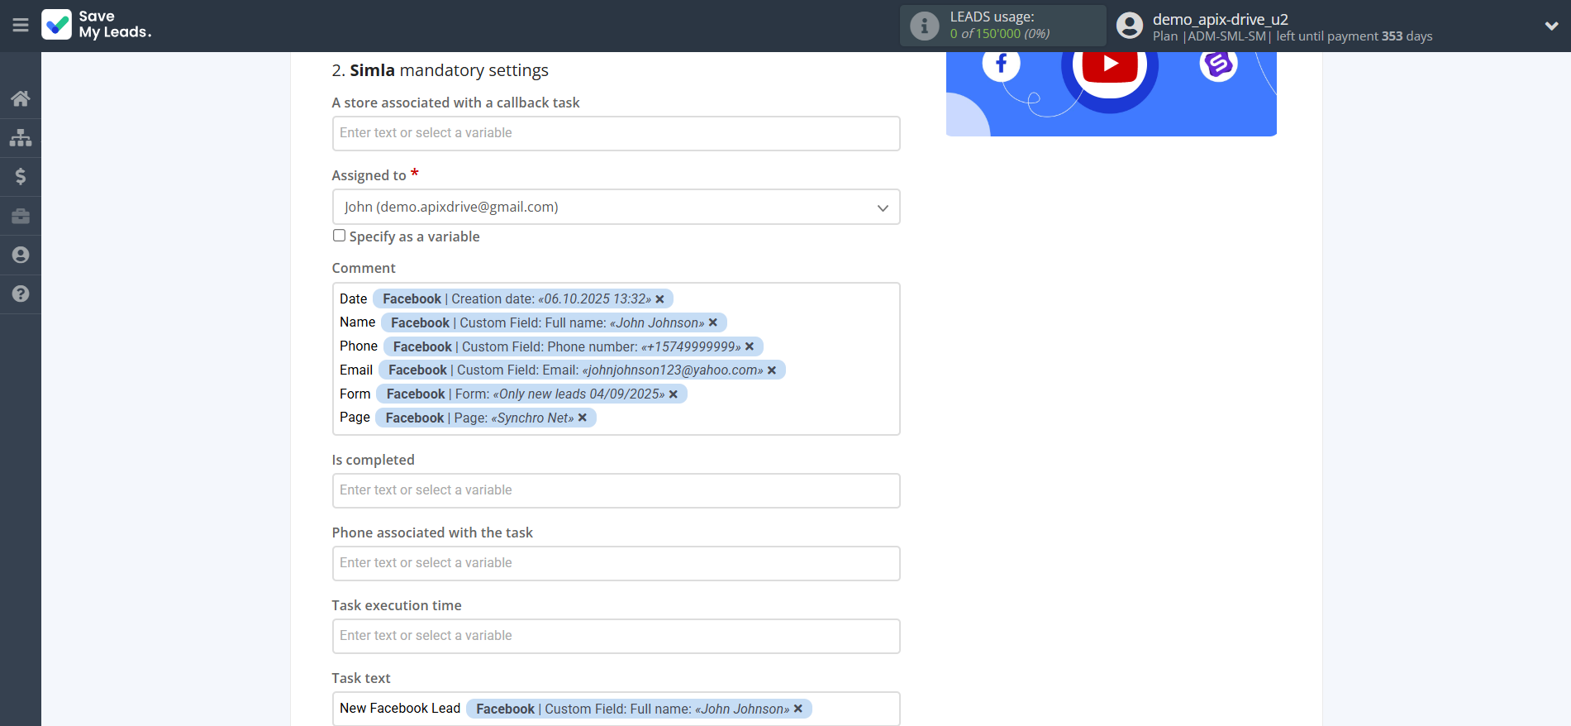The width and height of the screenshot is (1571, 726).
Task: Remove the Page Synchro Net tag
Action: pos(583,418)
